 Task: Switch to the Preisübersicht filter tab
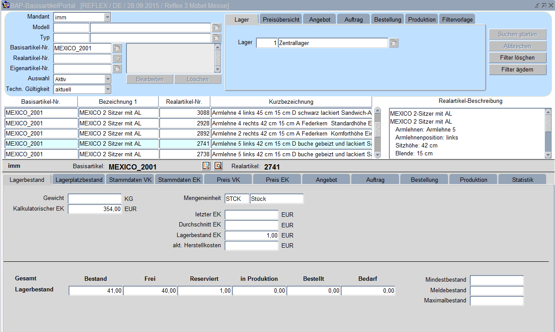click(x=281, y=19)
